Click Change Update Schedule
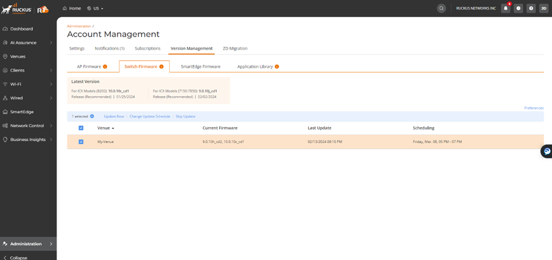Image resolution: width=552 pixels, height=260 pixels. 150,116
